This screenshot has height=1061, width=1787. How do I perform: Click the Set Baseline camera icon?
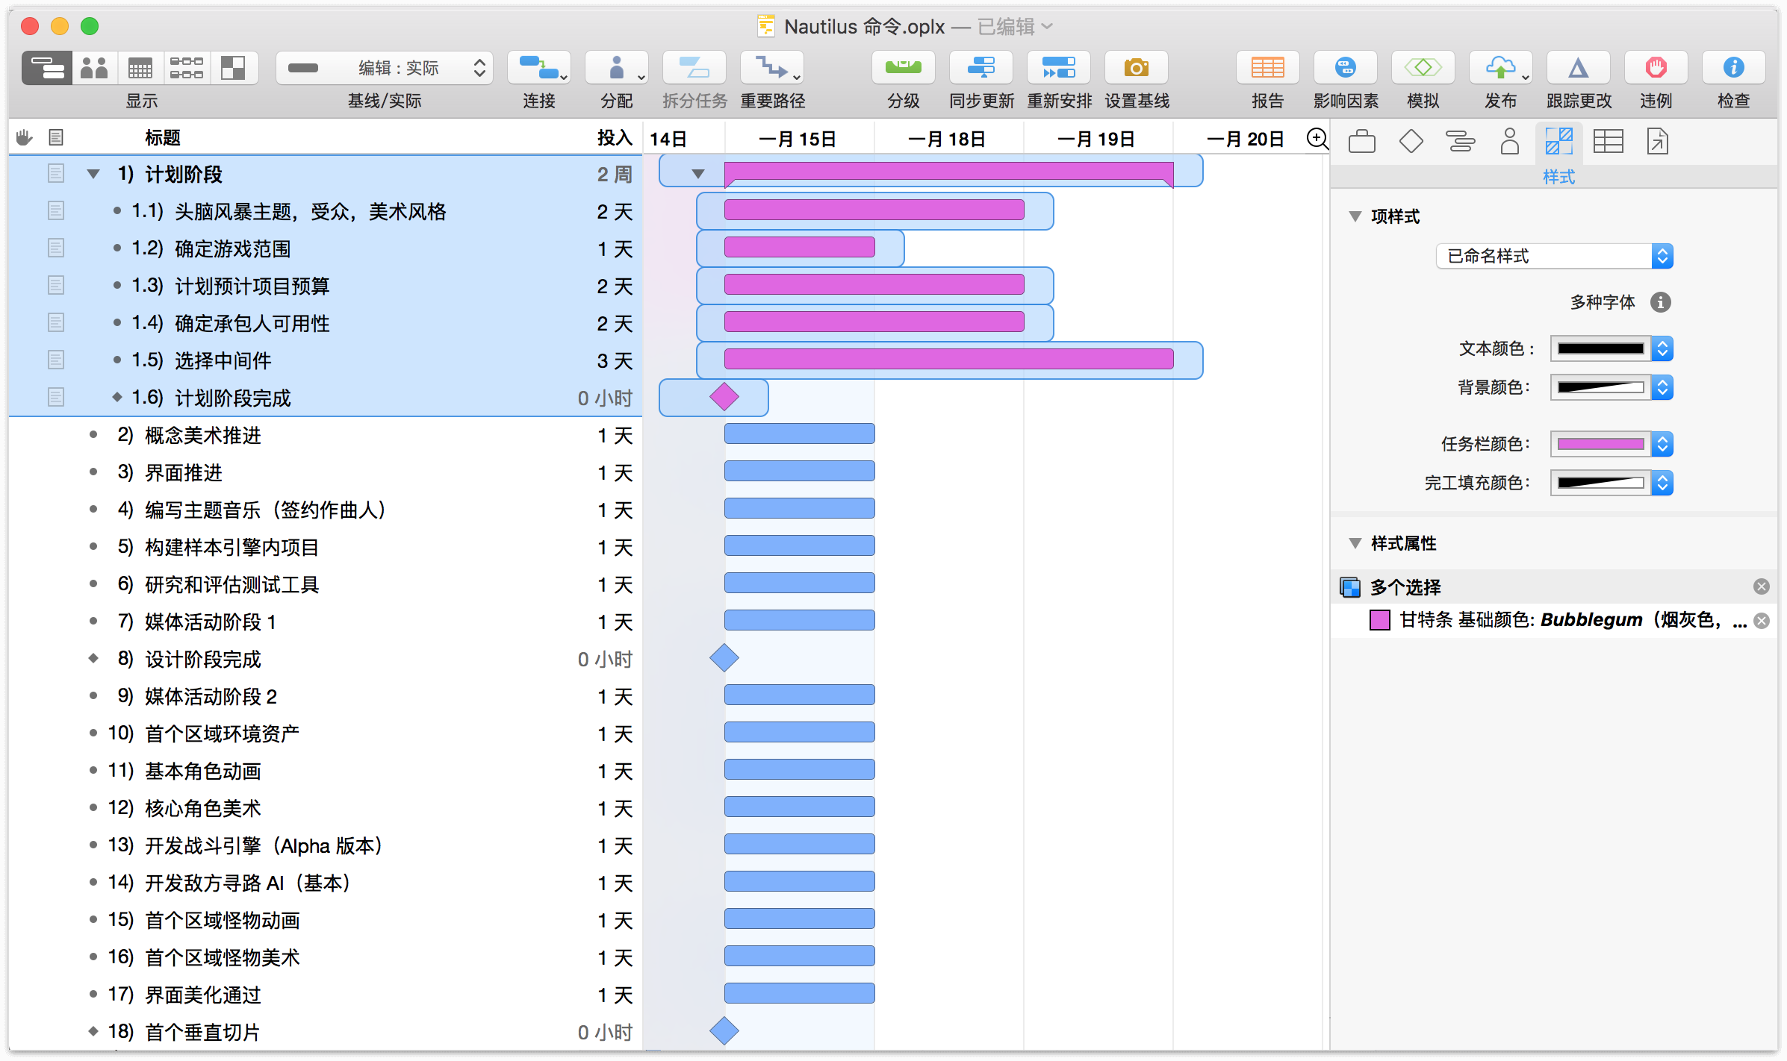(1136, 69)
